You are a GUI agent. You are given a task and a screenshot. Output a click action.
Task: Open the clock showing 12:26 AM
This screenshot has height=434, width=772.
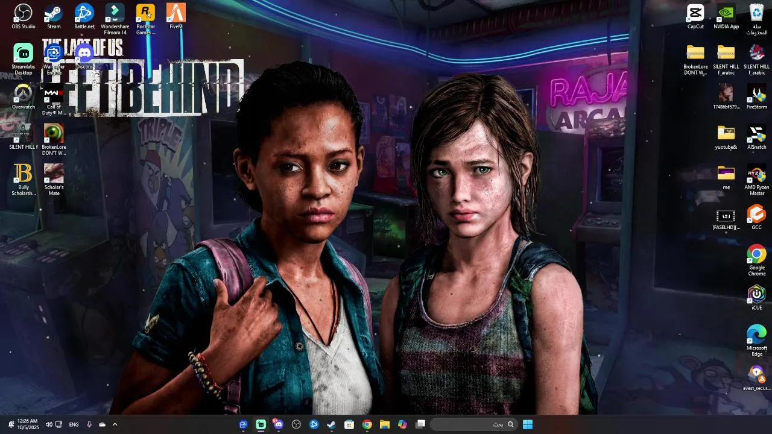(28, 424)
